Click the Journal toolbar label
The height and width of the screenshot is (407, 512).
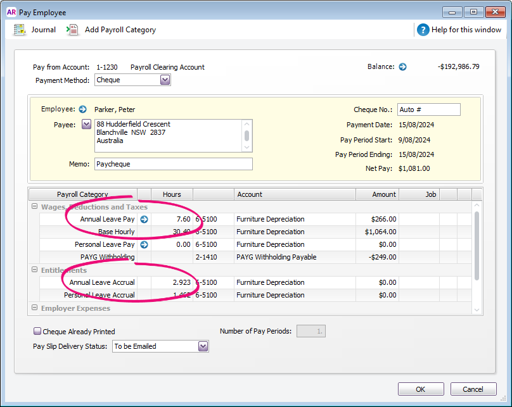pos(44,30)
